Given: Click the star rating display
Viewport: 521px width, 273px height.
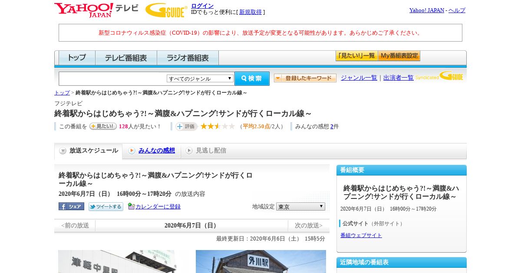Looking at the screenshot, I should (x=218, y=127).
